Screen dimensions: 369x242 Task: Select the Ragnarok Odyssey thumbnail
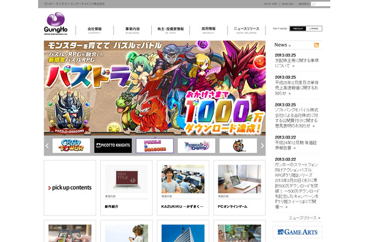pyautogui.click(x=197, y=146)
